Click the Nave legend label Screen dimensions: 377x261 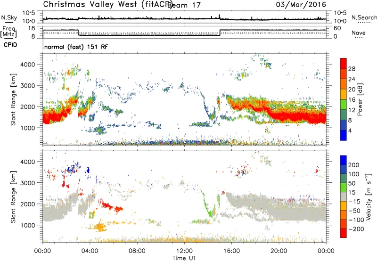359,33
